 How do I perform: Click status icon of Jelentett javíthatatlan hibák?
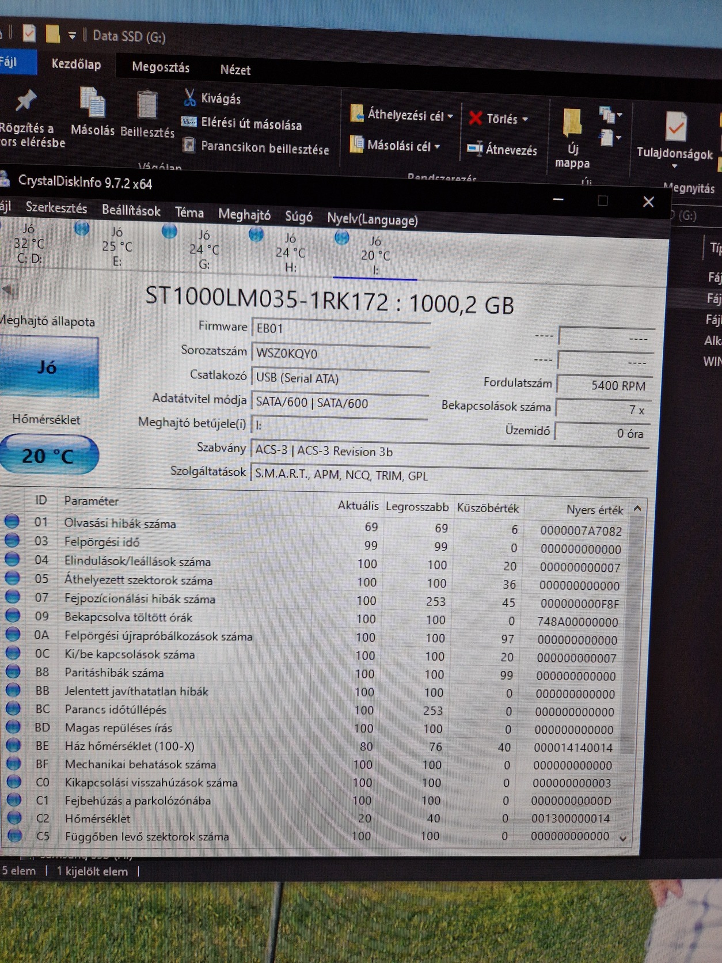[x=13, y=690]
